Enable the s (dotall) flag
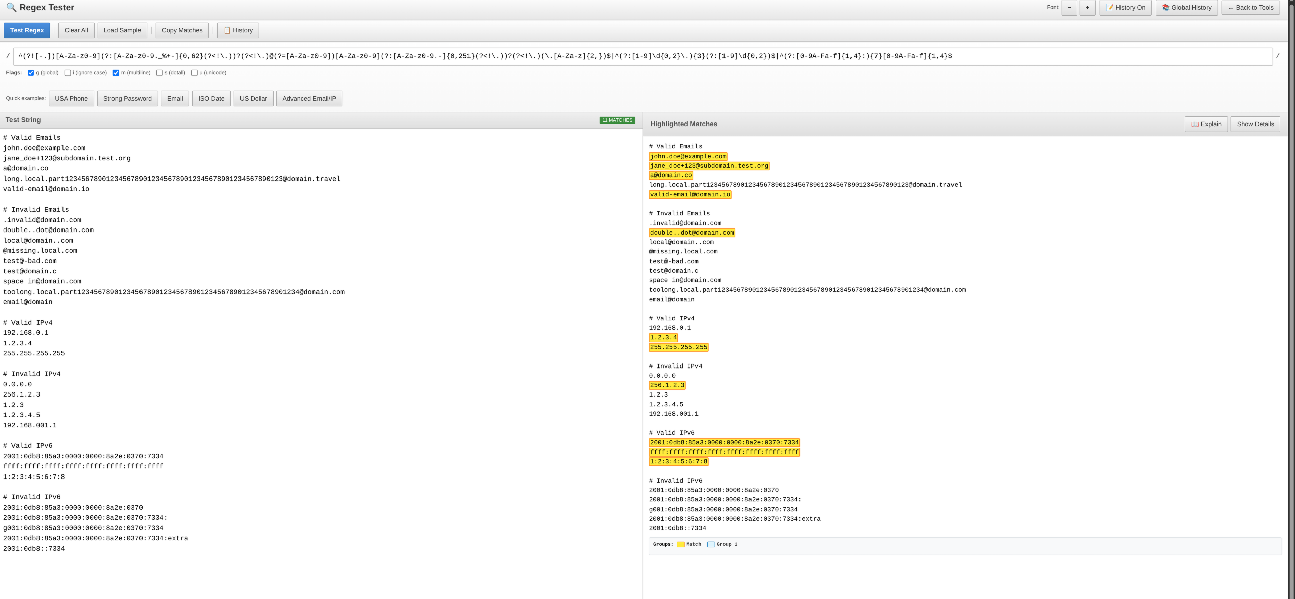The height and width of the screenshot is (599, 1295). coord(159,73)
